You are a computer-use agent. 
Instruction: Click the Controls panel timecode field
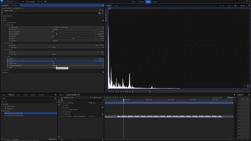[9, 11]
